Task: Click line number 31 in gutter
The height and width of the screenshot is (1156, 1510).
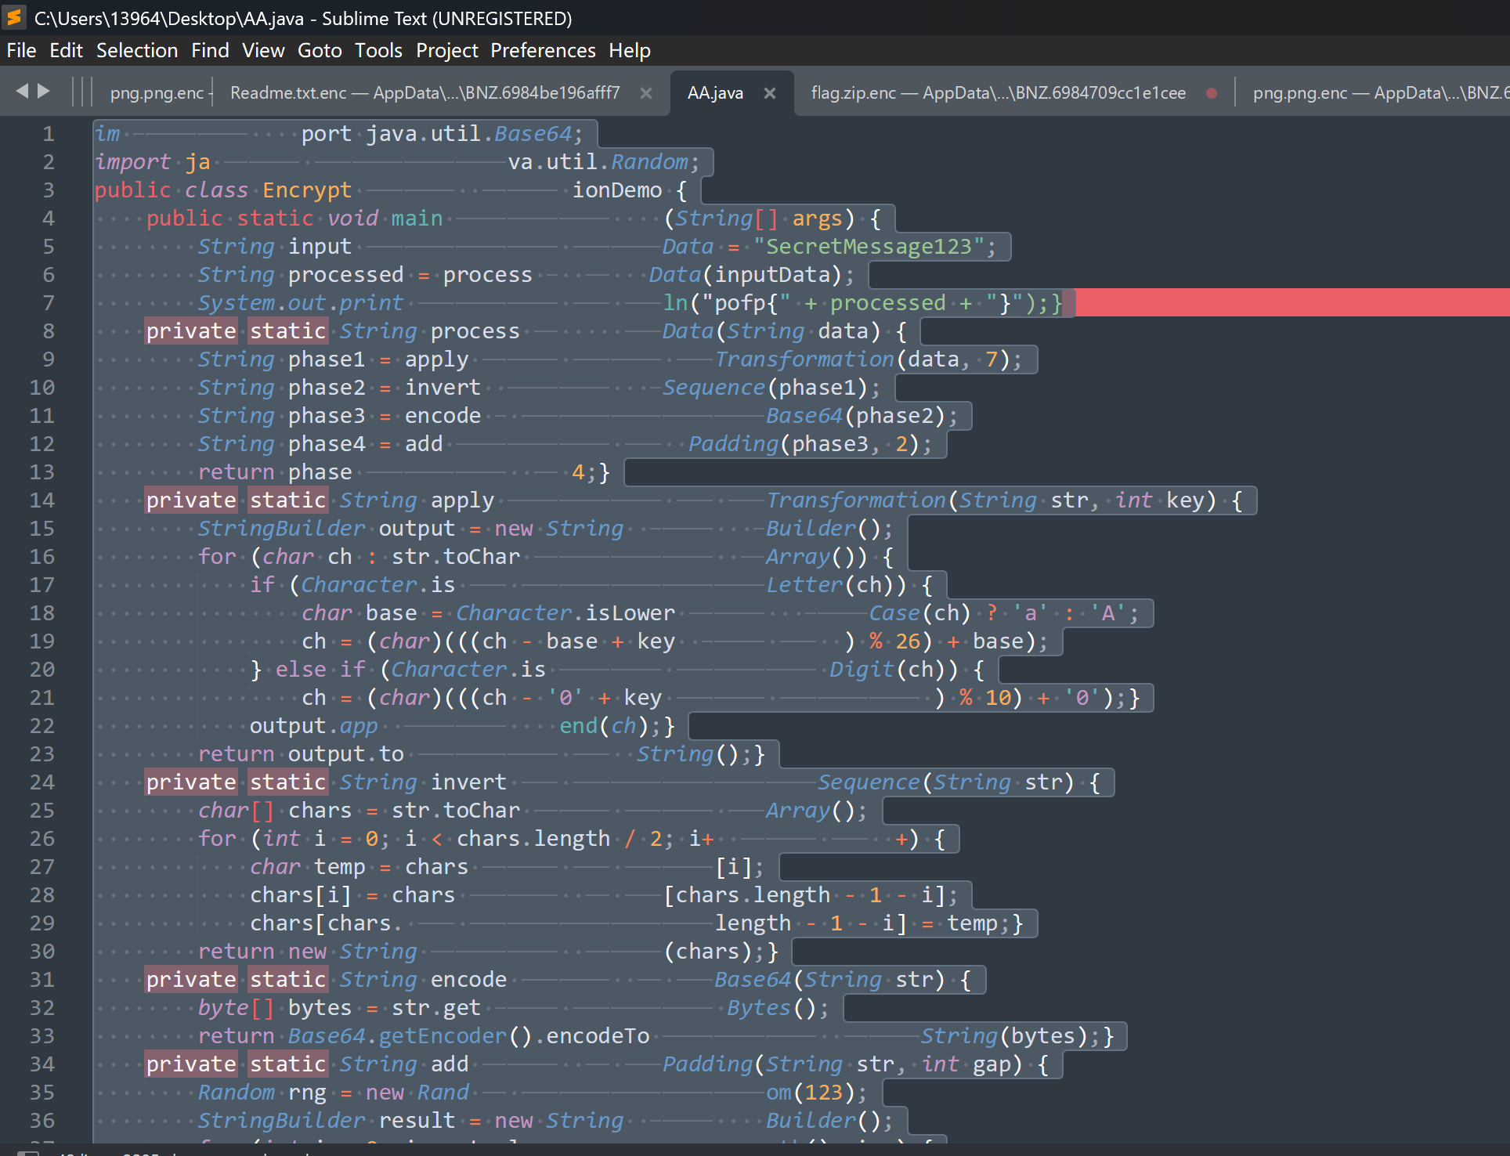Action: point(42,980)
